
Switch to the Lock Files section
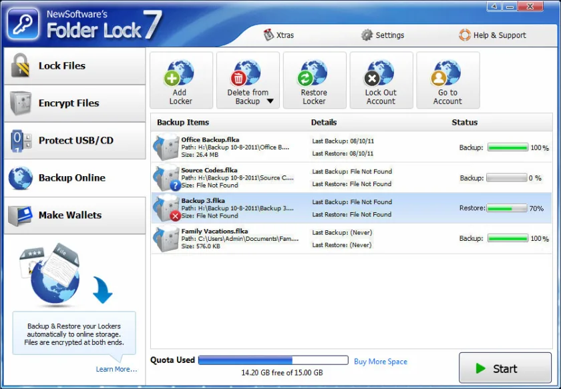pyautogui.click(x=75, y=66)
